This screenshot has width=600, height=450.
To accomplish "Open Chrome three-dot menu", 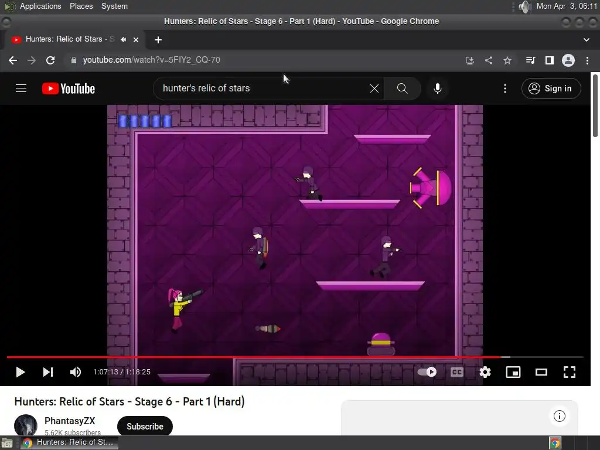I will (x=587, y=60).
